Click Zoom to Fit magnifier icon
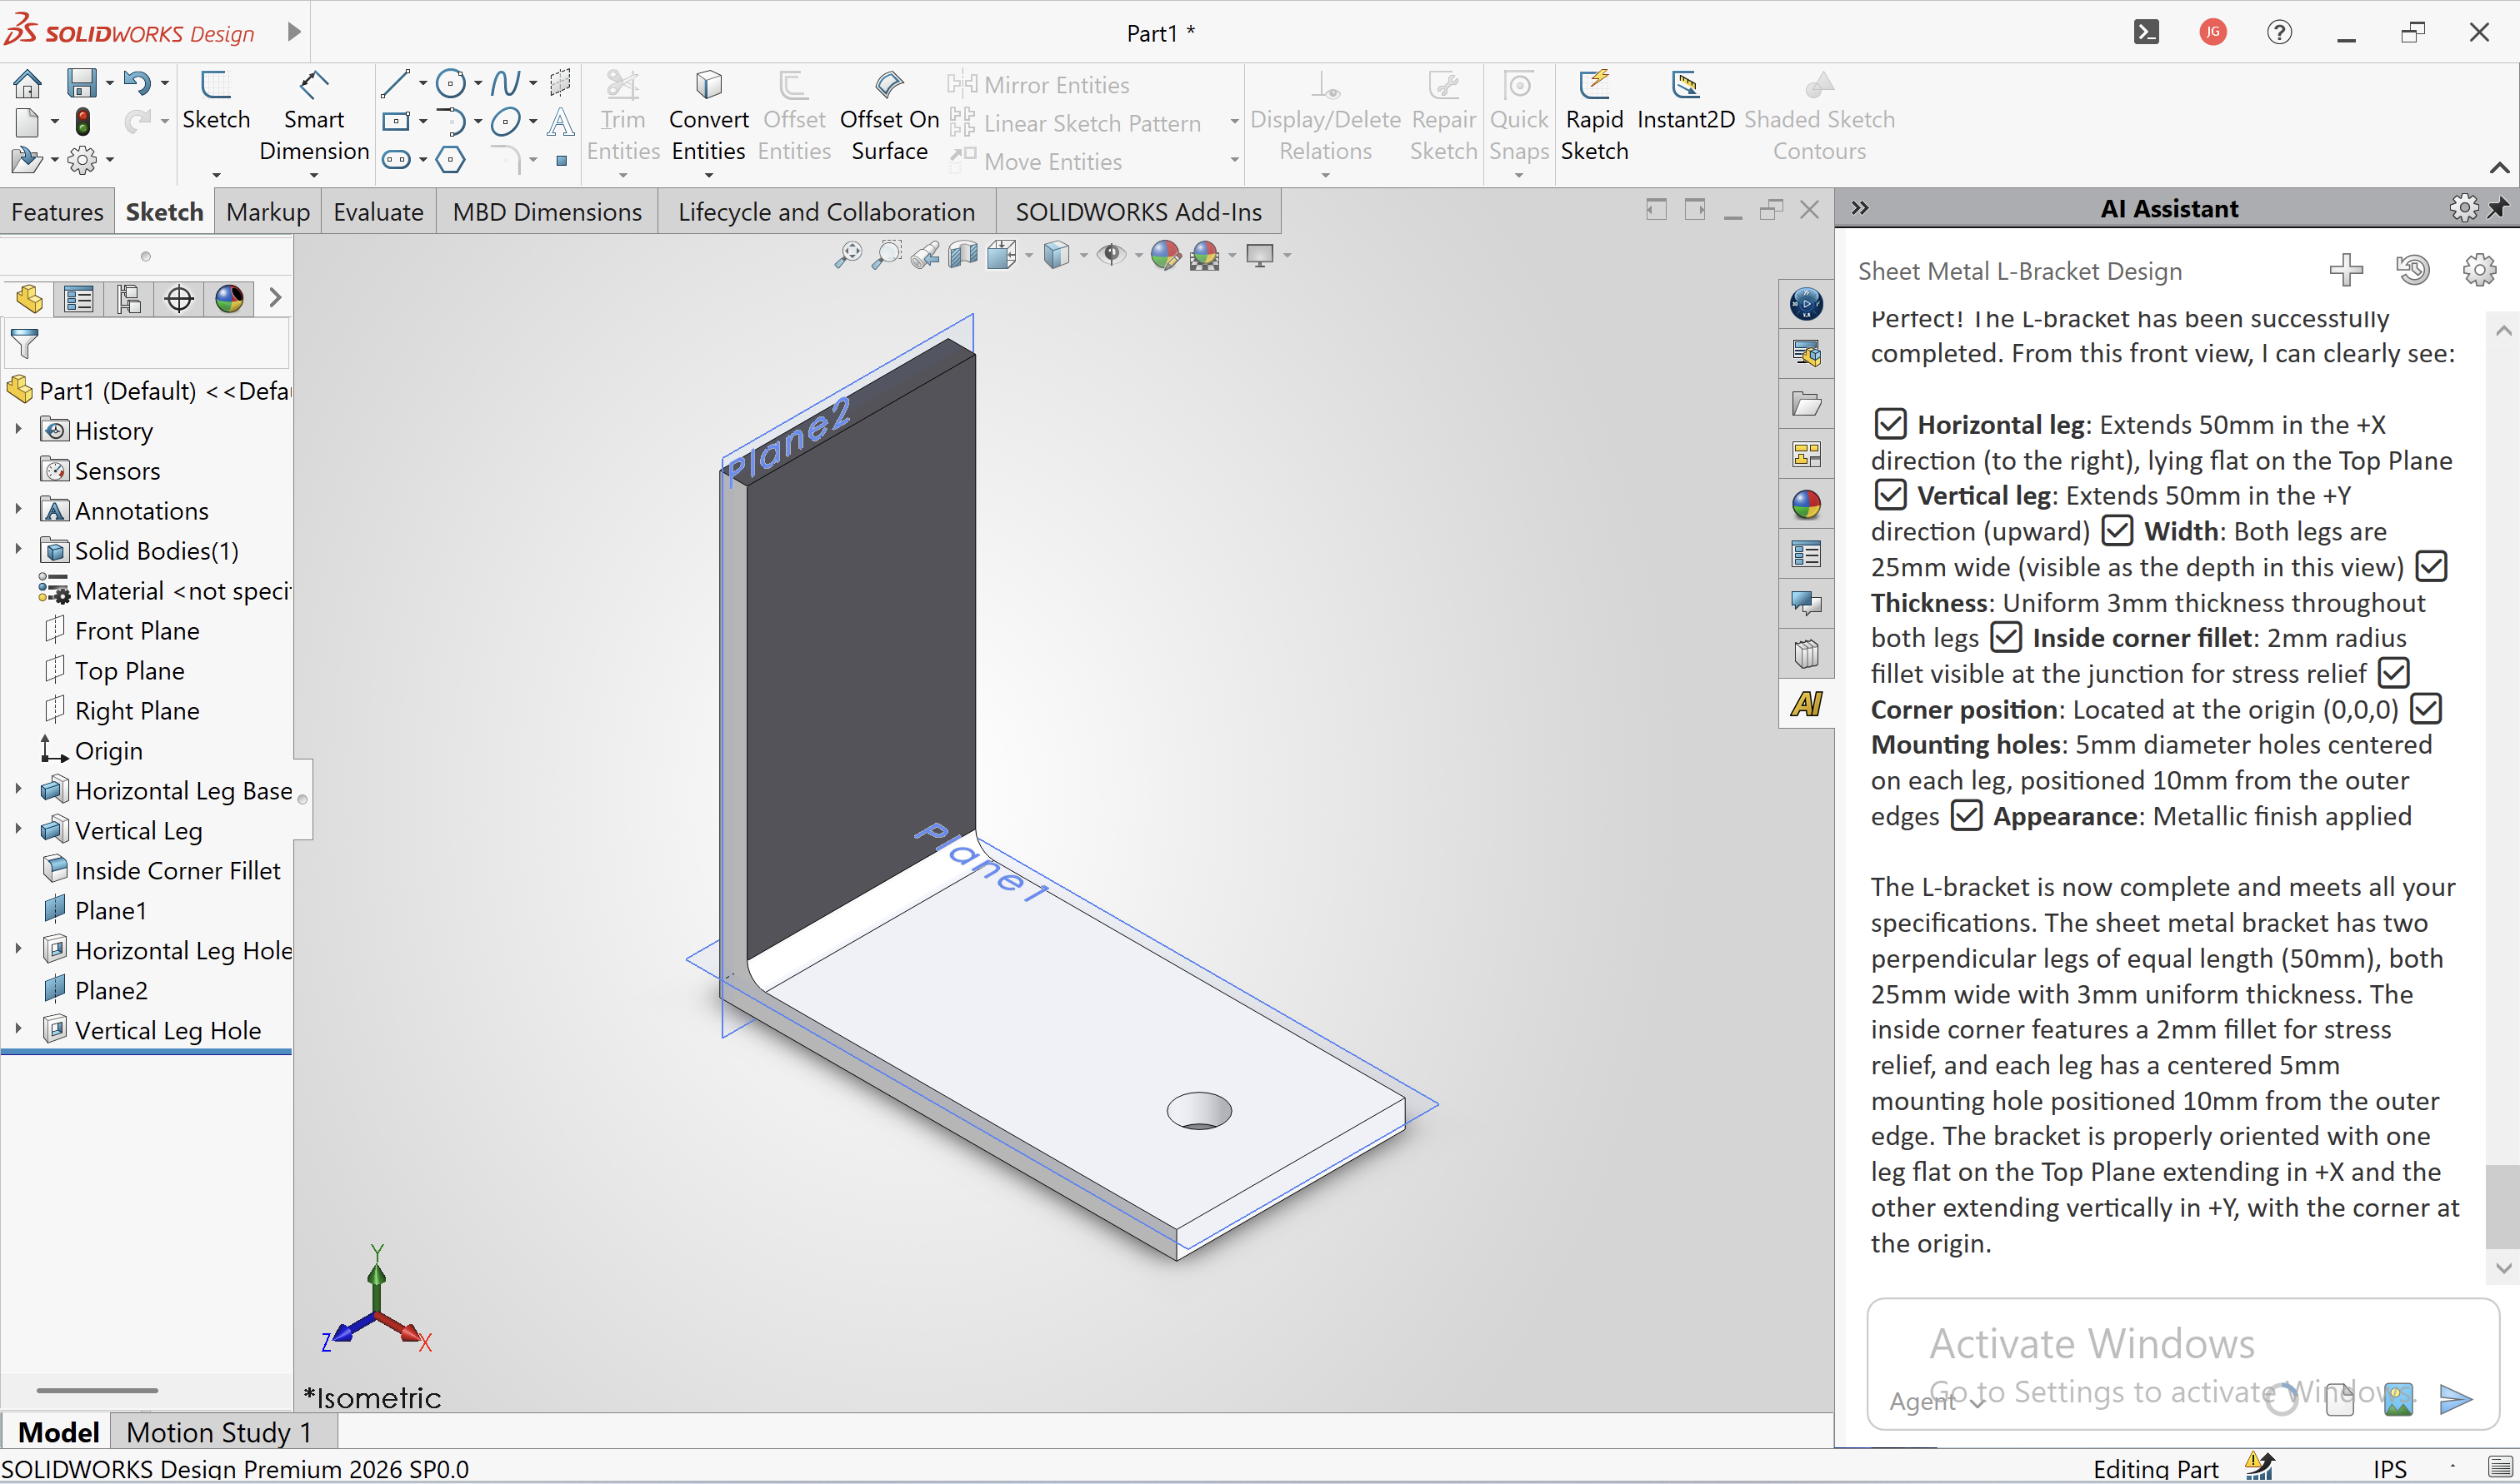 click(x=847, y=256)
